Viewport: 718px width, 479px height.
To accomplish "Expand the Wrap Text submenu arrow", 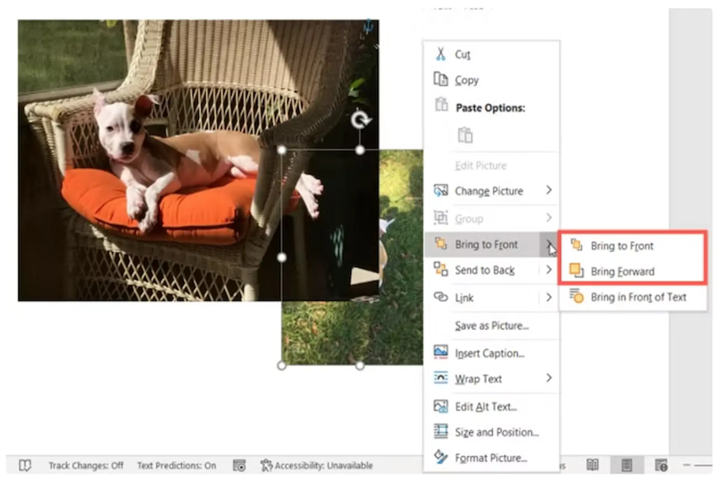I will tap(549, 378).
